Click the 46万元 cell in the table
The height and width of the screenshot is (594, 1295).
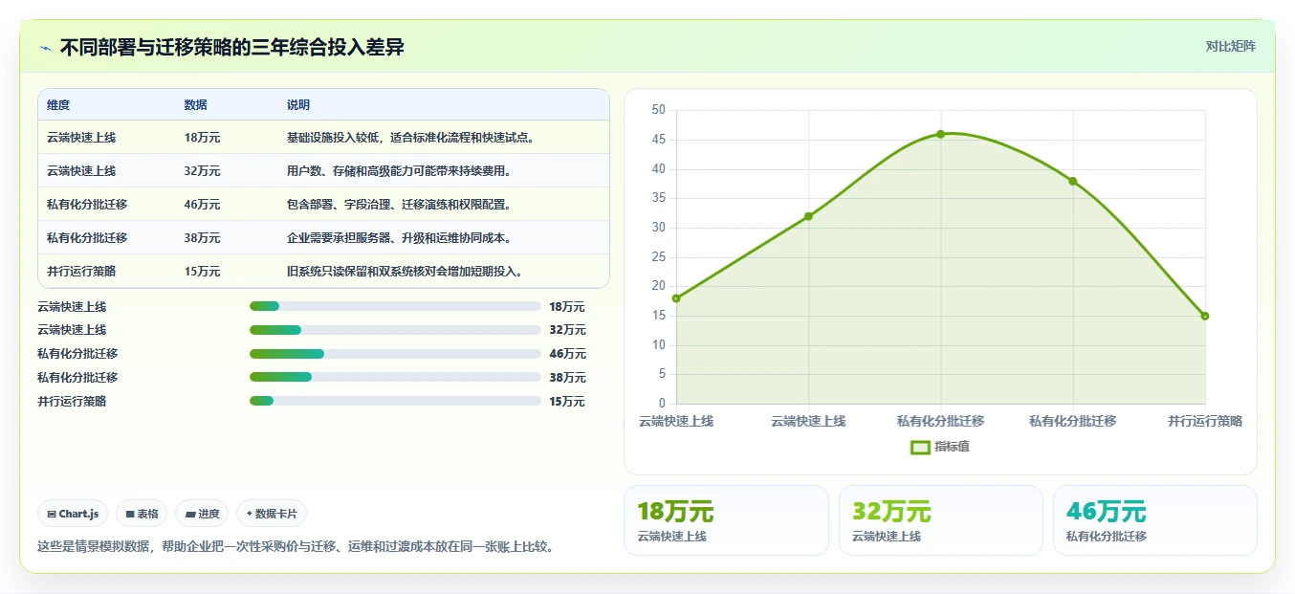point(202,205)
